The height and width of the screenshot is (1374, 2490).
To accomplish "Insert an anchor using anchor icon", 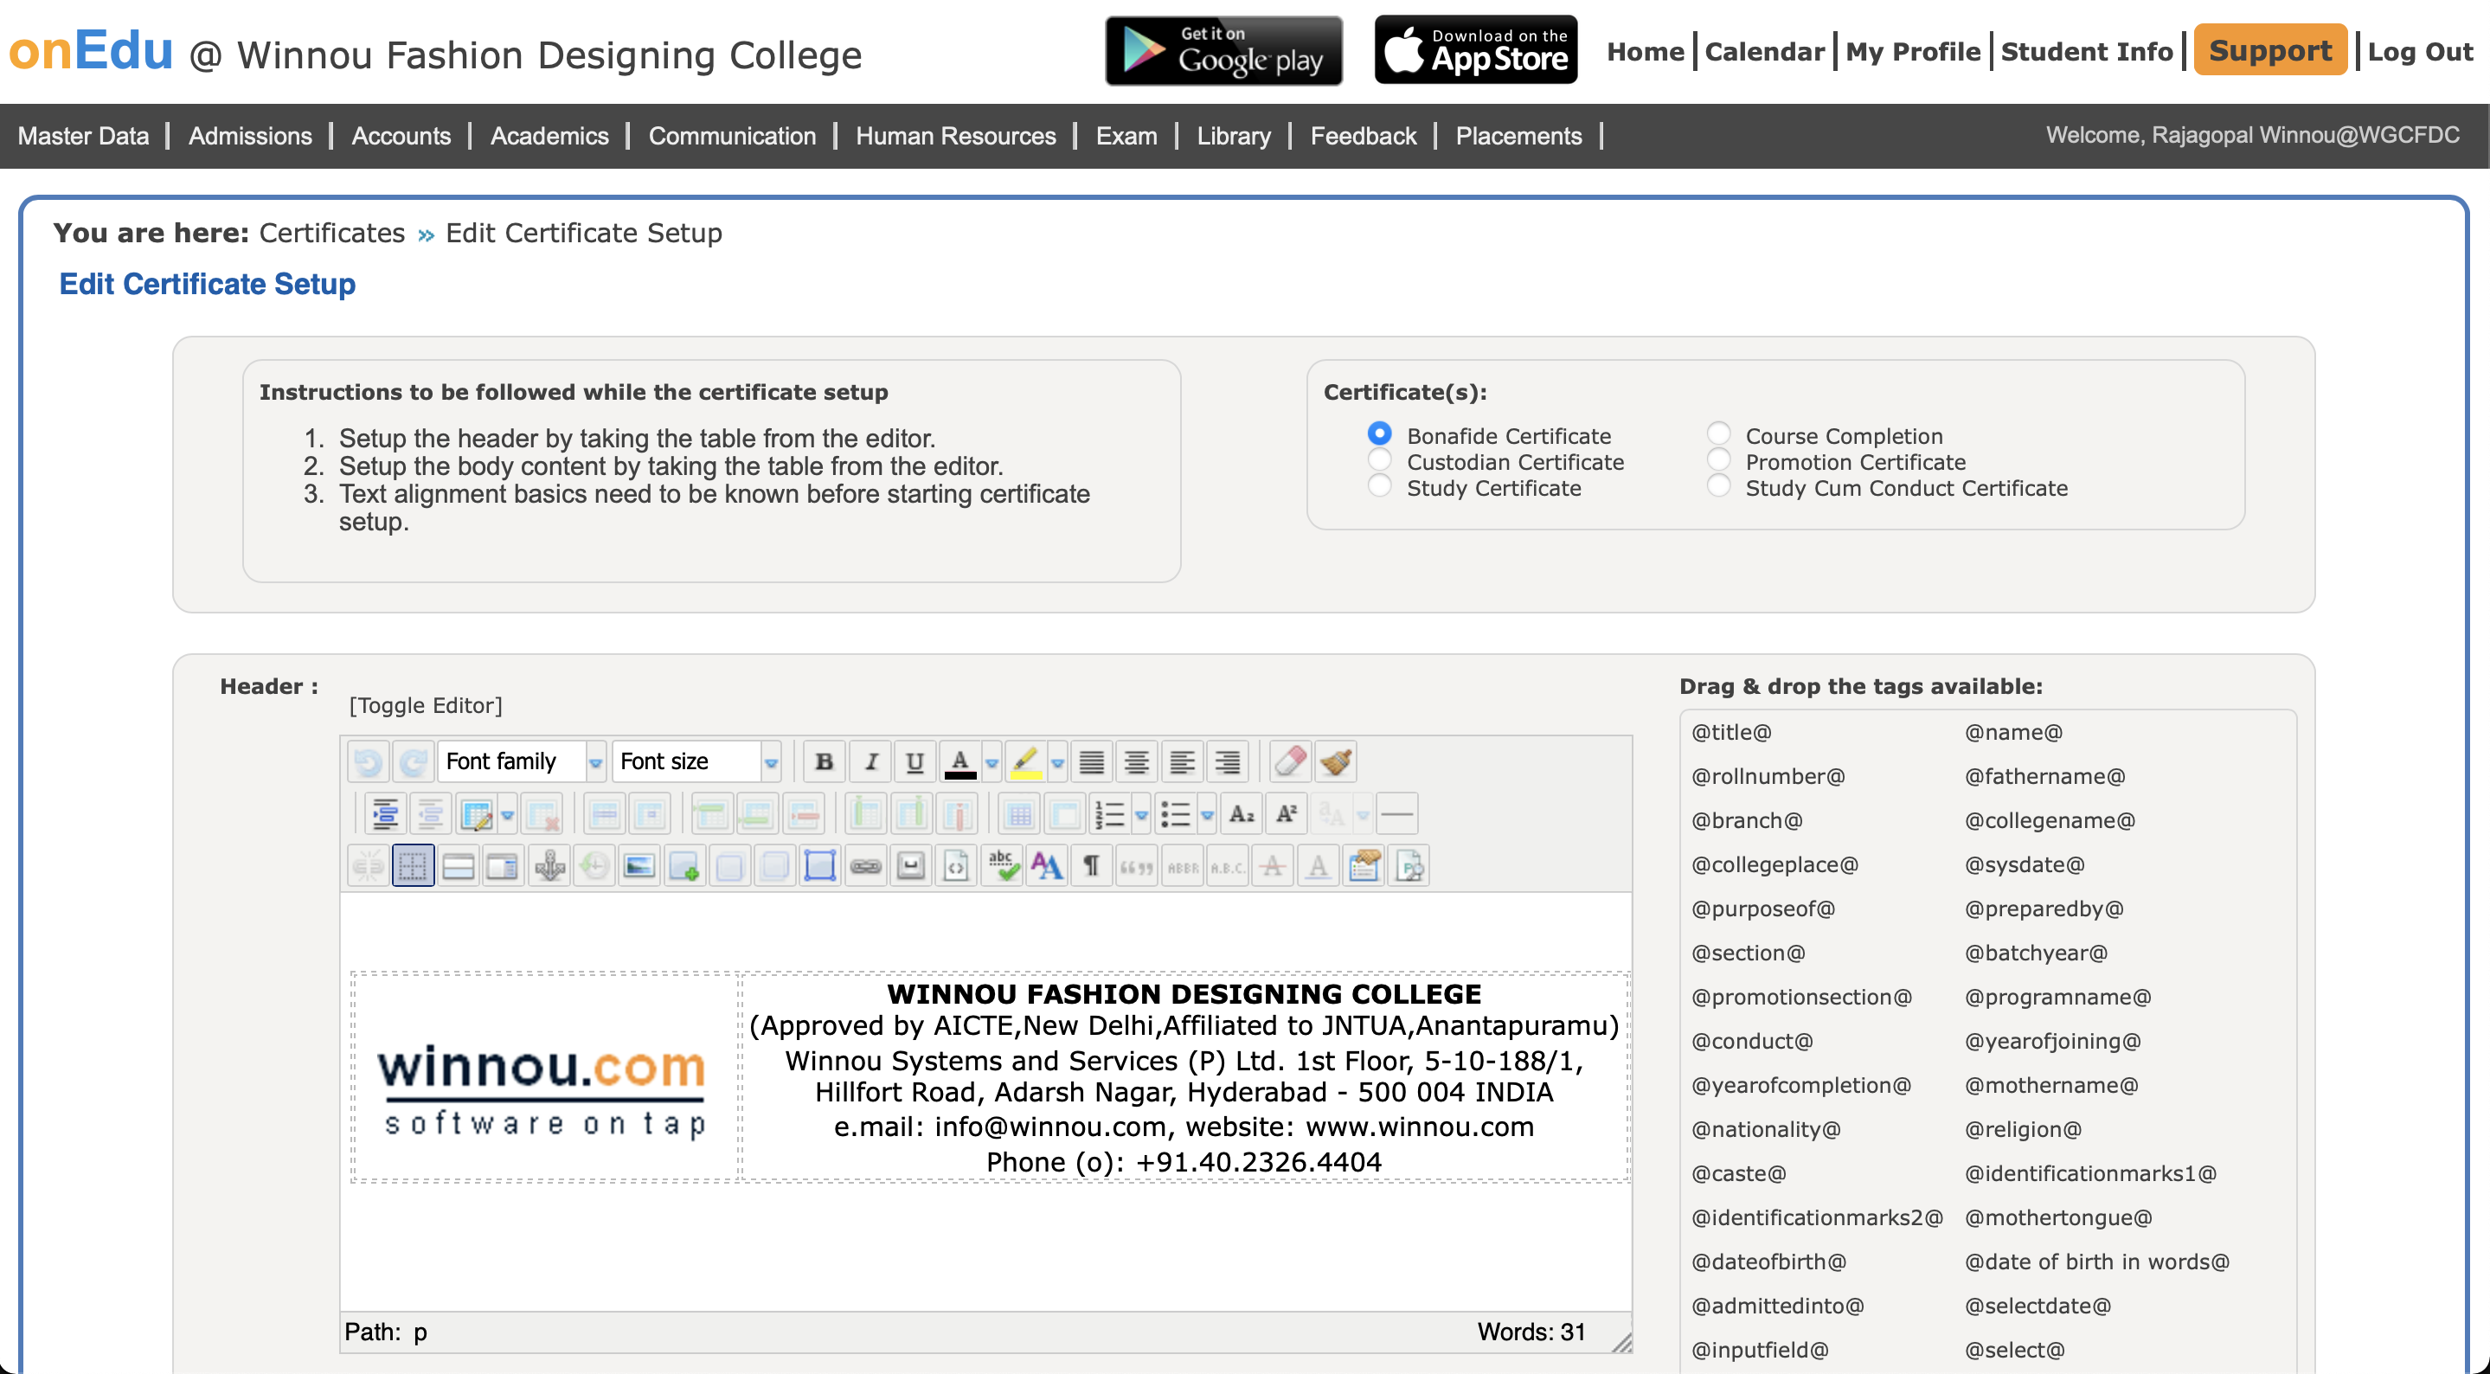I will point(549,865).
